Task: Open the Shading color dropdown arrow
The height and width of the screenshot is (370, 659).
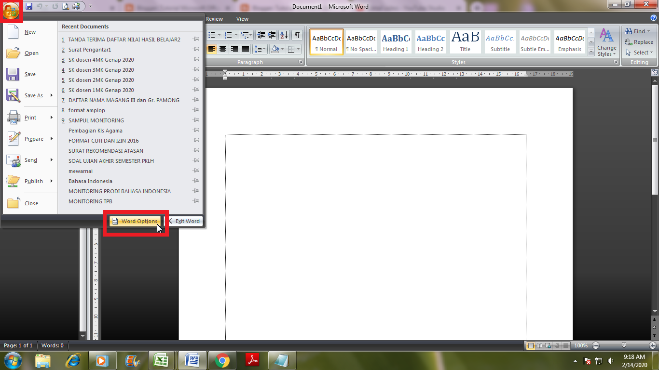Action: (283, 49)
